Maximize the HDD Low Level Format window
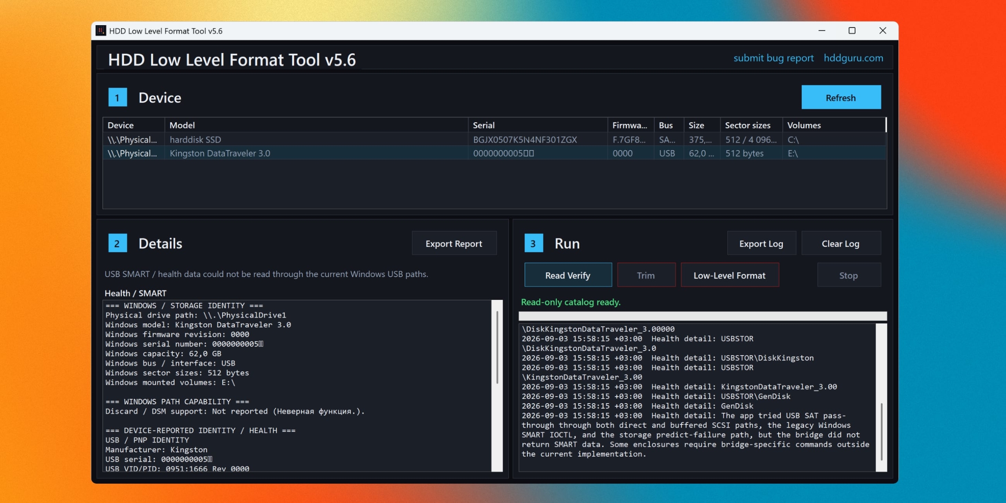1006x503 pixels. click(852, 31)
